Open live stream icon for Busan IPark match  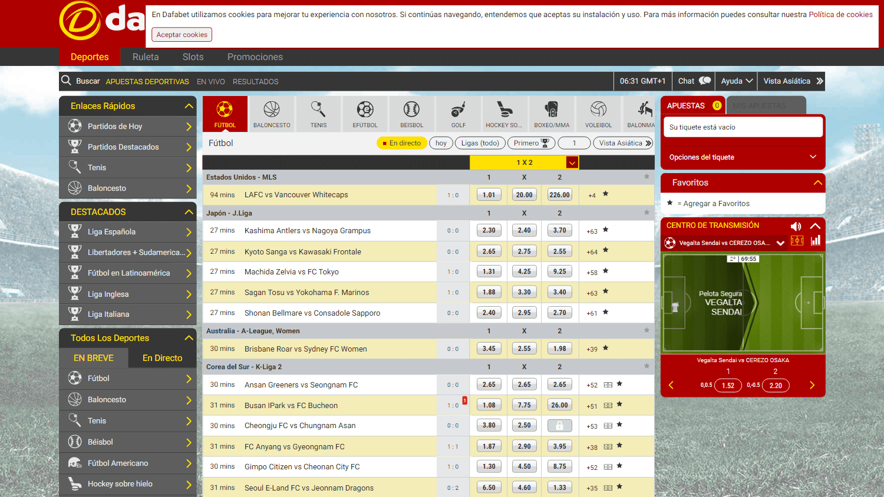(608, 405)
